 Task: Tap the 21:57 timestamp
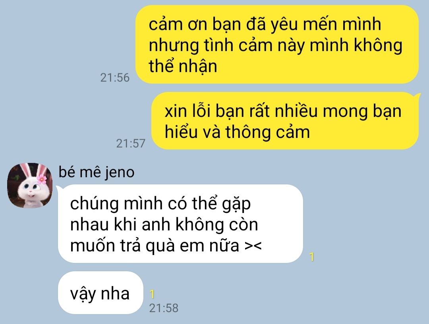tap(131, 144)
